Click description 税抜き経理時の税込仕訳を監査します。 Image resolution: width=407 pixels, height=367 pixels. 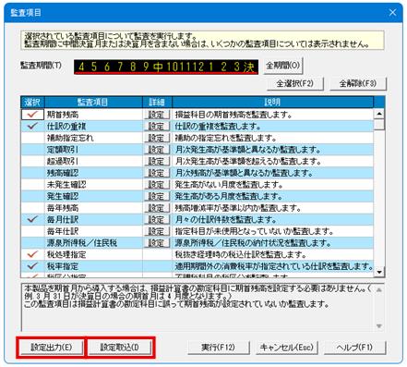click(241, 254)
